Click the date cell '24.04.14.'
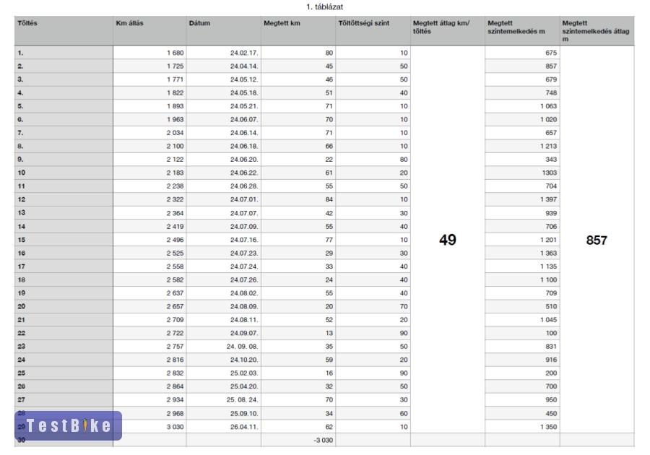650x455 pixels. point(224,66)
